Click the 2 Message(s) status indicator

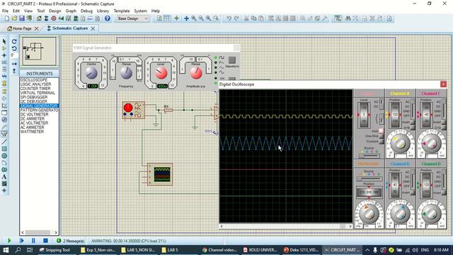(71, 241)
